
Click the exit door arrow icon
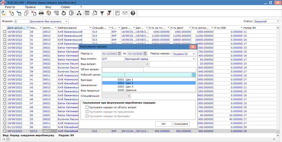click(x=71, y=13)
